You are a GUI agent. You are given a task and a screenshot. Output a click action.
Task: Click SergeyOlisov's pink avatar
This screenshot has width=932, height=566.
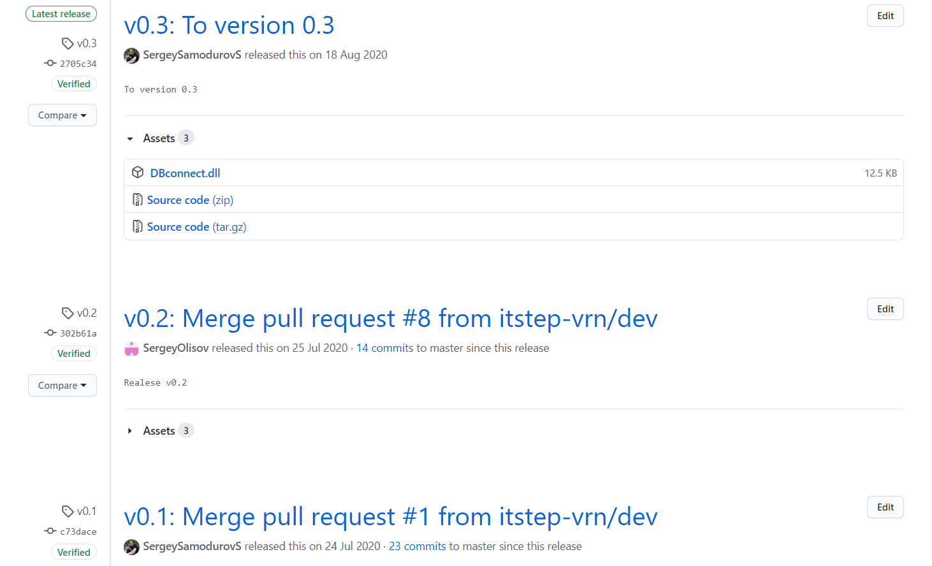tap(132, 349)
